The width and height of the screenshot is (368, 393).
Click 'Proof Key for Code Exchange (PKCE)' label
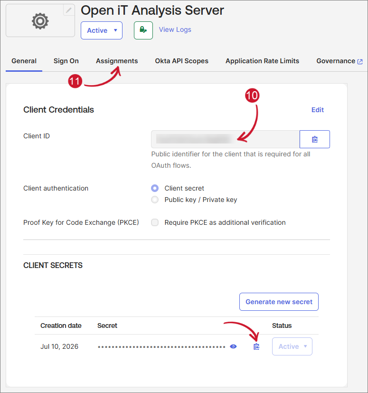(81, 222)
